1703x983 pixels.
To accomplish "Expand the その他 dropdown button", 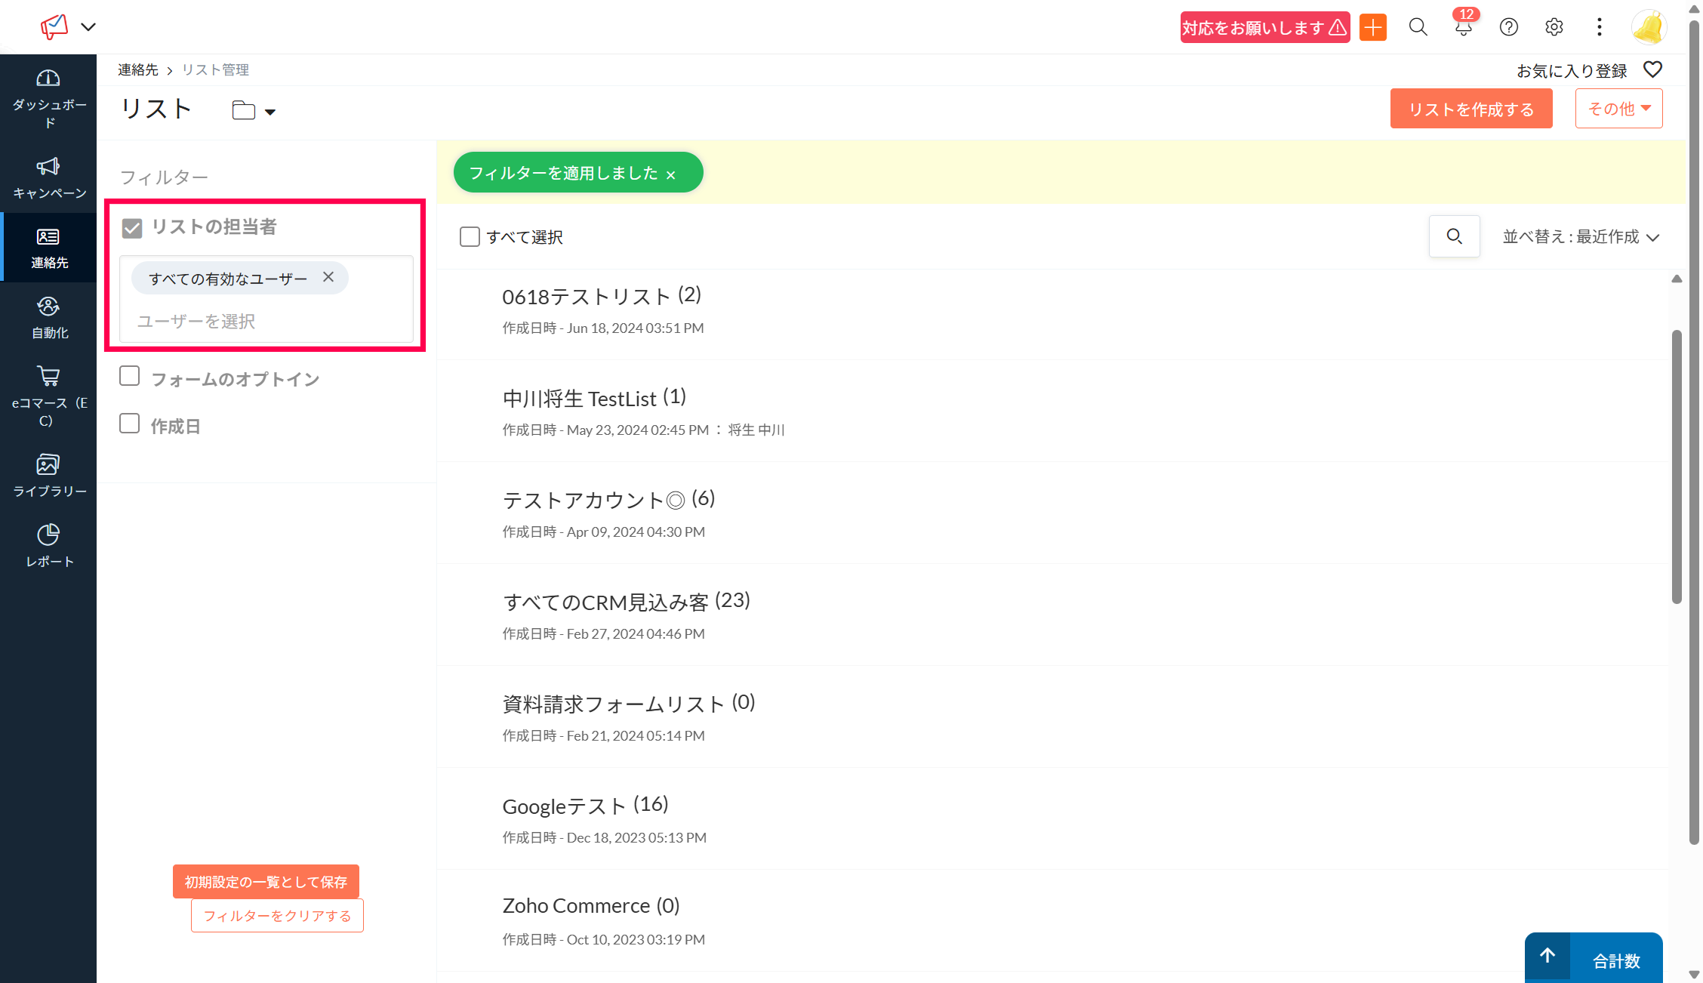I will 1618,109.
